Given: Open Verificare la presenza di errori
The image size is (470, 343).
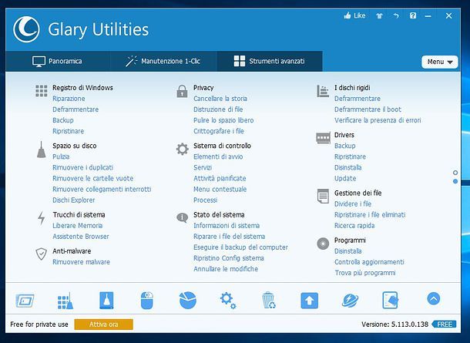Looking at the screenshot, I should 378,120.
